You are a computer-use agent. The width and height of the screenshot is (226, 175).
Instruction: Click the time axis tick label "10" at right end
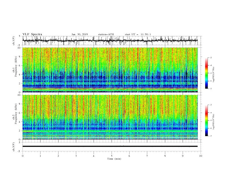point(201,156)
